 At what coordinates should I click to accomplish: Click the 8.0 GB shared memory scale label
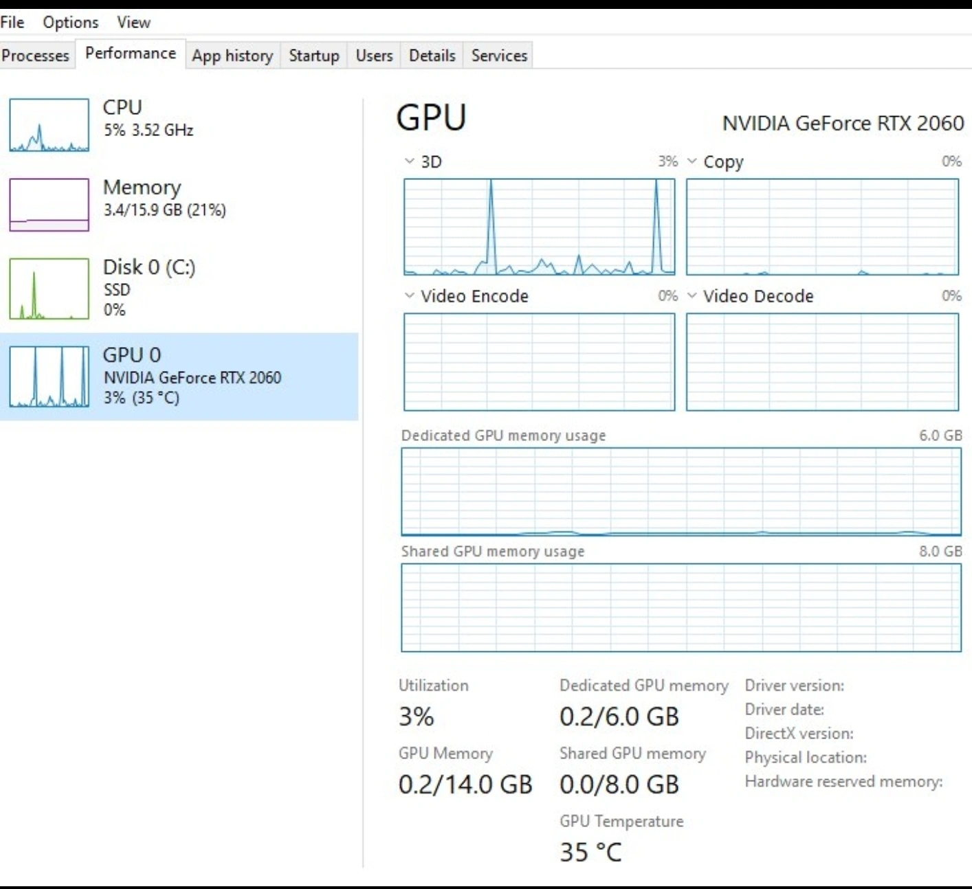pos(940,551)
